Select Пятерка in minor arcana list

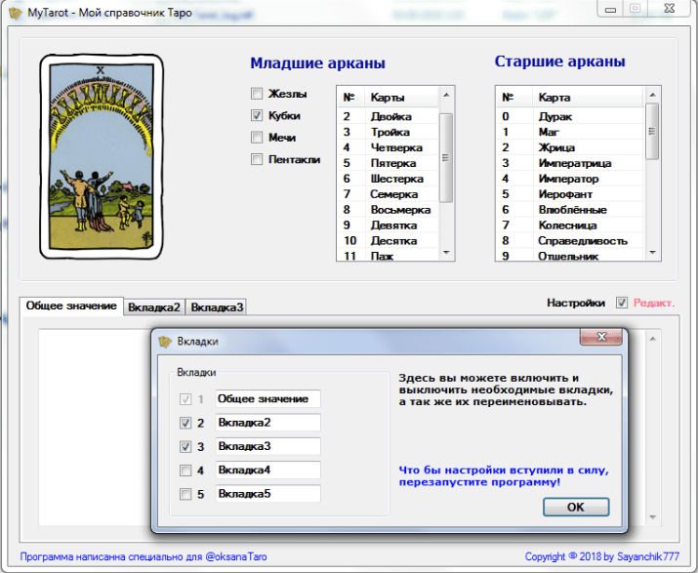(389, 163)
